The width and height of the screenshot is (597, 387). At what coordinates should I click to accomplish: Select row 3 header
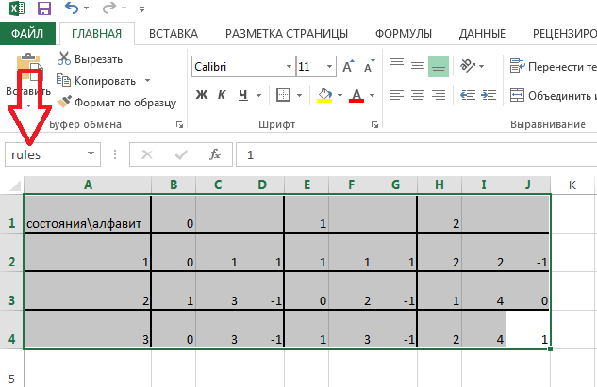coord(12,291)
